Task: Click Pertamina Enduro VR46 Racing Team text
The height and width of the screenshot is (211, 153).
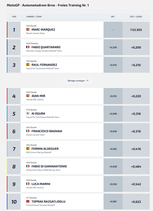Action: point(43,170)
